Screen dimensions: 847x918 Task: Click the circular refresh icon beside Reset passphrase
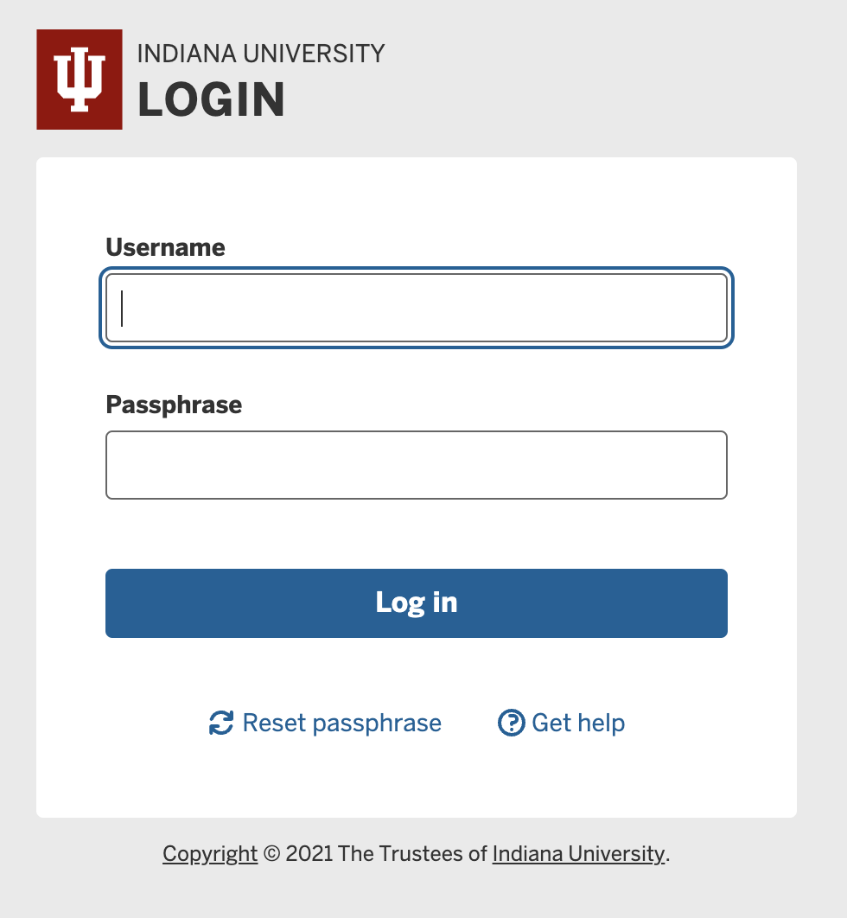click(x=221, y=723)
